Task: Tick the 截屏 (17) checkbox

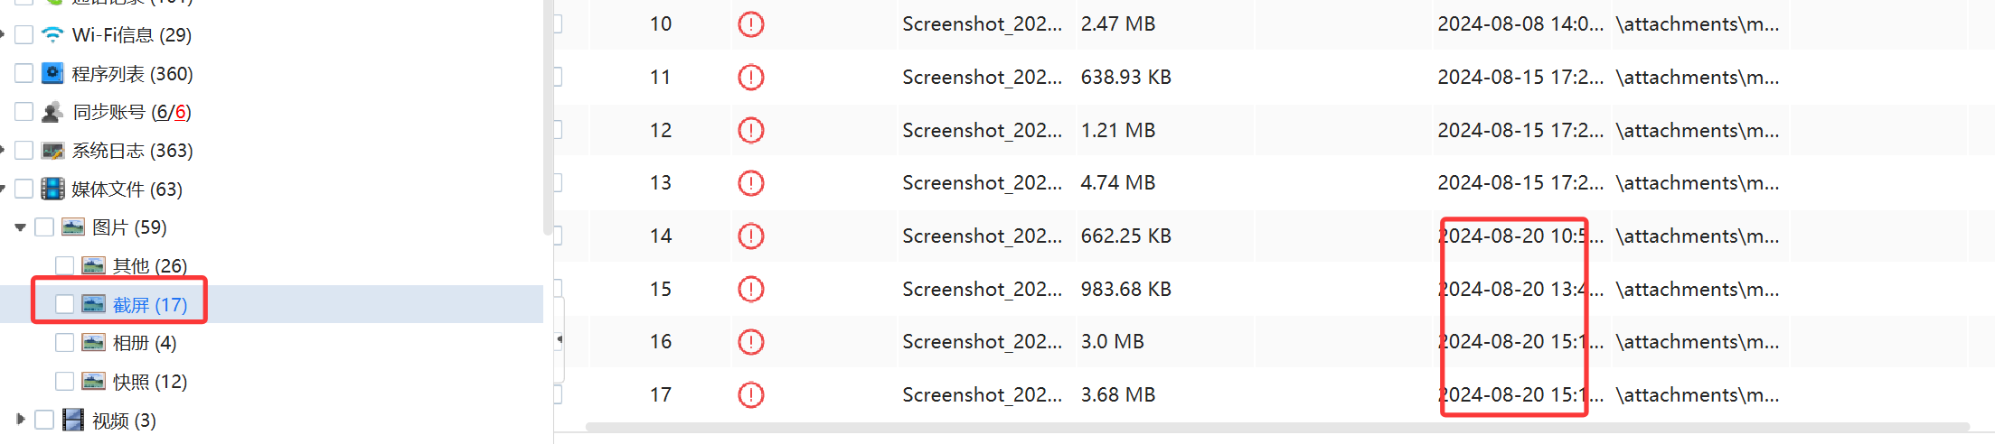Action: (64, 304)
